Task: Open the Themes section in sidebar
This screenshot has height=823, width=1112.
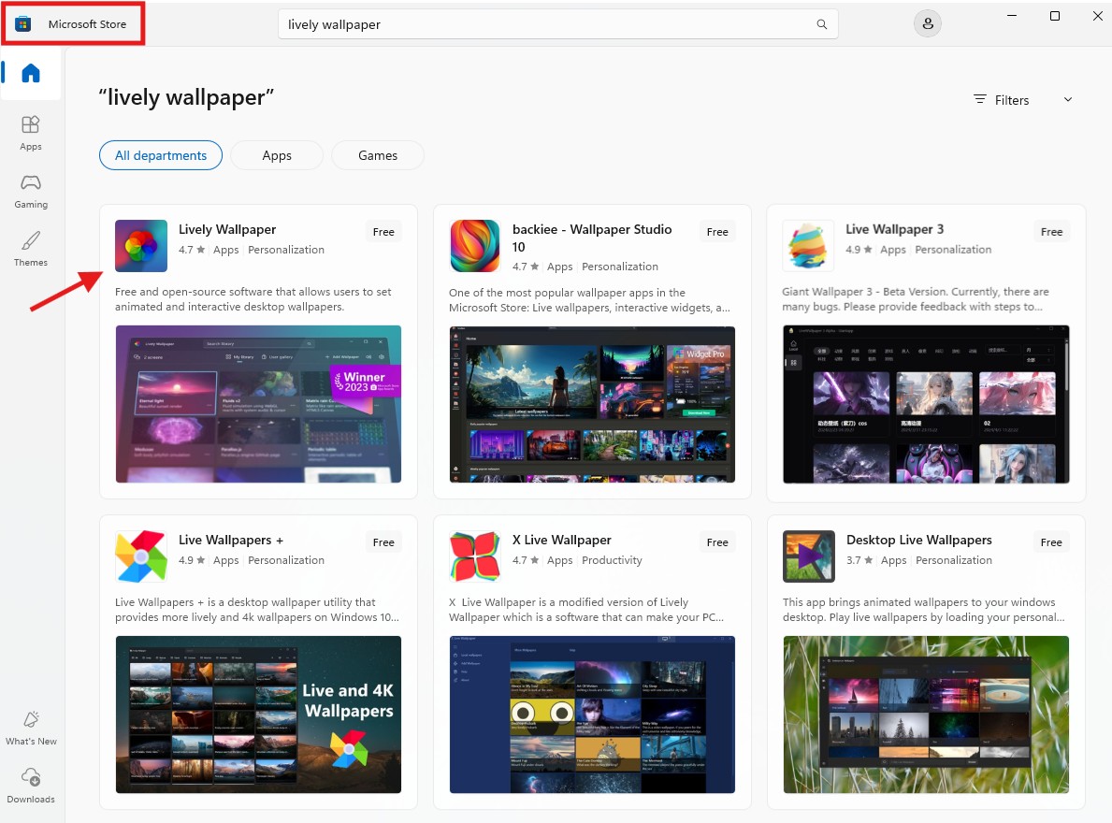Action: [x=31, y=248]
